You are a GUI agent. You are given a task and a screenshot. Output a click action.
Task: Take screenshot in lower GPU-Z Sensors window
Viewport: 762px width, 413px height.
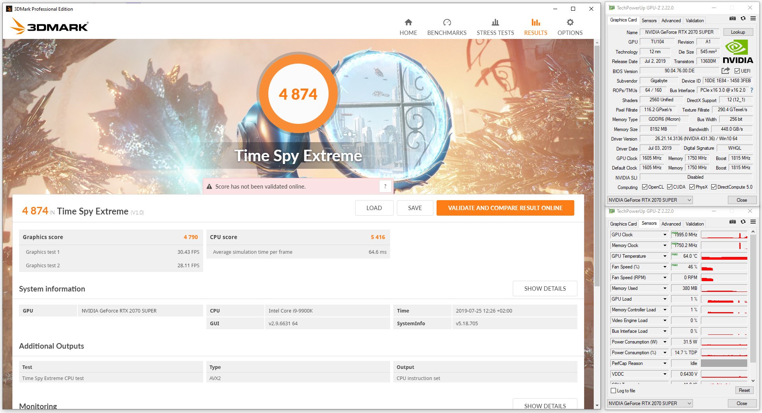click(733, 222)
